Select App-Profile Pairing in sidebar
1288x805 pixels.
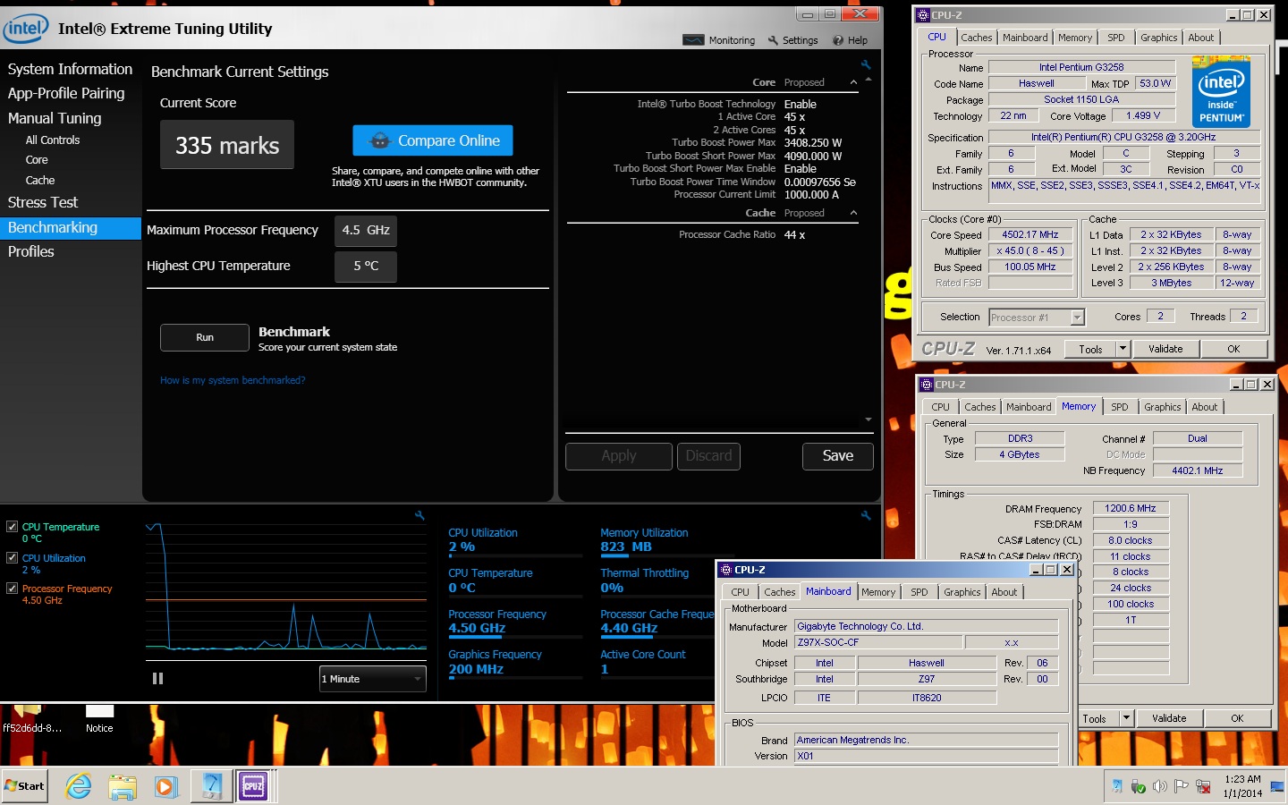tap(66, 93)
